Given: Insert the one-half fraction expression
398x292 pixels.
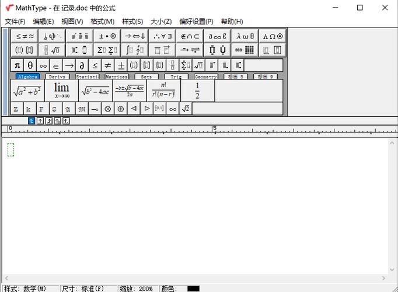Looking at the screenshot, I should [x=197, y=91].
